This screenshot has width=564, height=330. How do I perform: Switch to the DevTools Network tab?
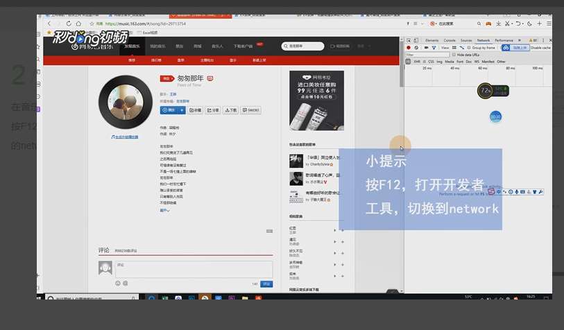(484, 40)
